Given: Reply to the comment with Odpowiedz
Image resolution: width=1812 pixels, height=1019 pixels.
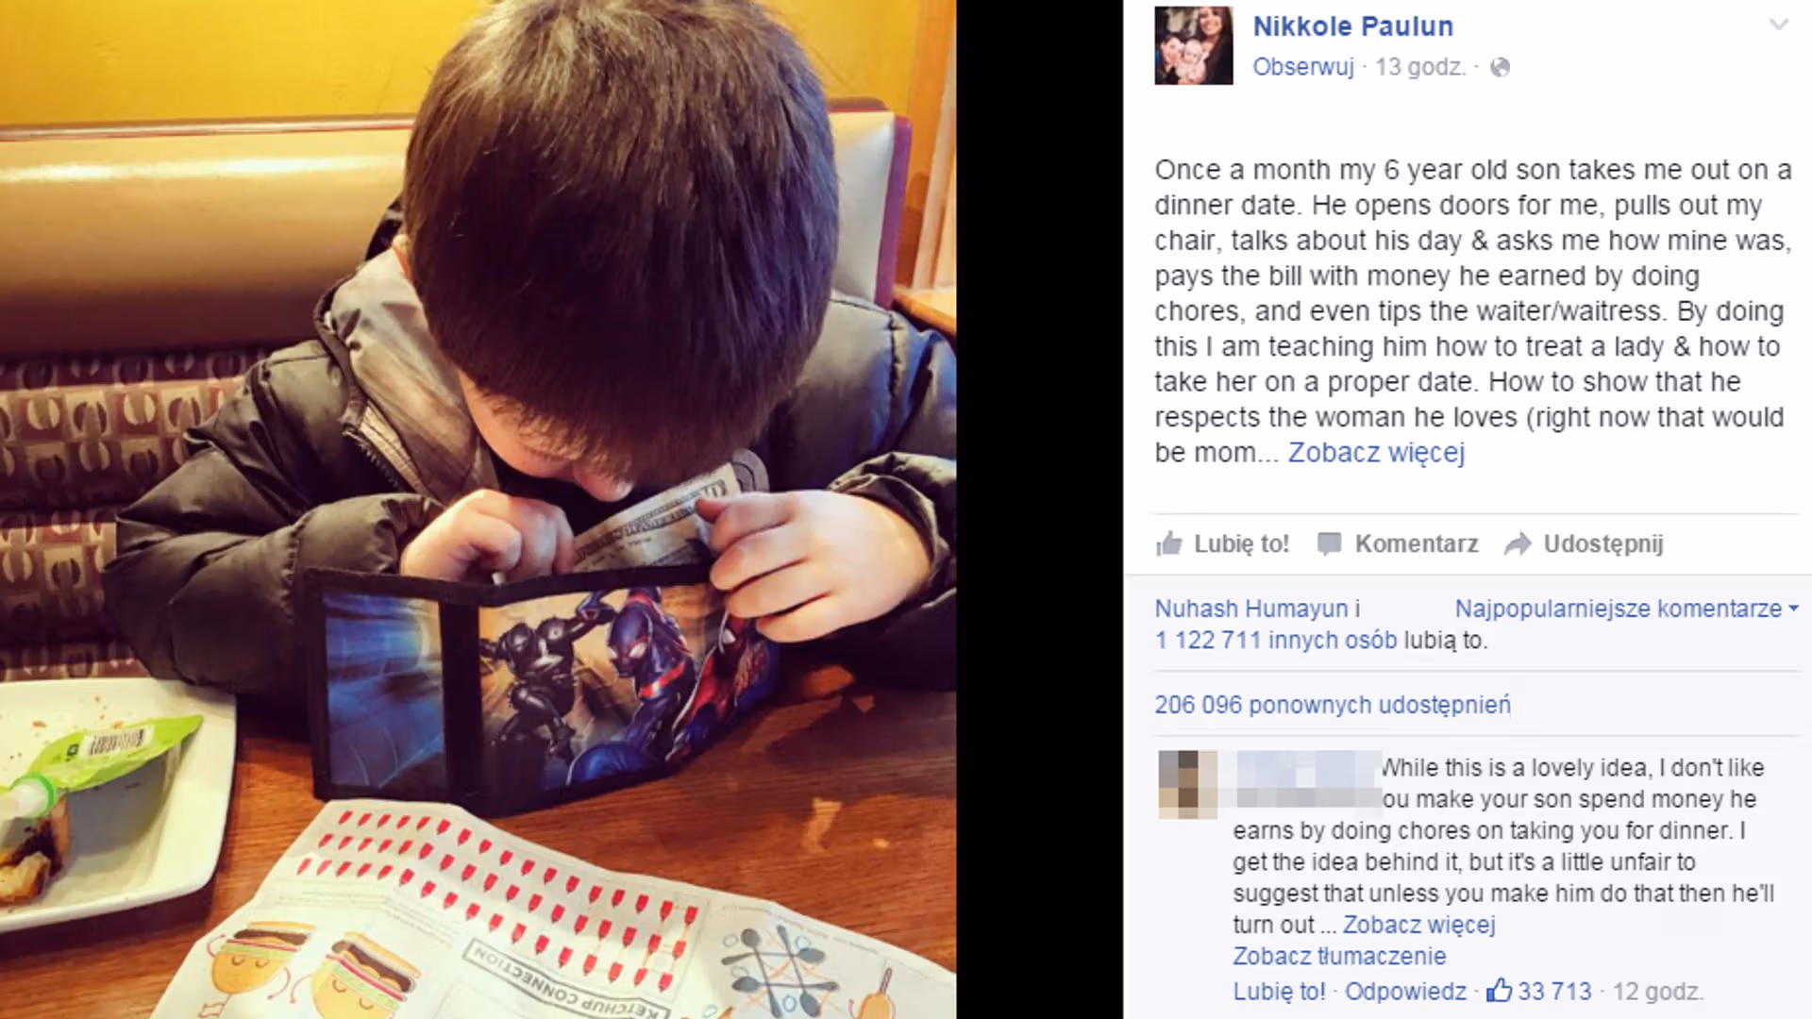Looking at the screenshot, I should click(x=1405, y=992).
